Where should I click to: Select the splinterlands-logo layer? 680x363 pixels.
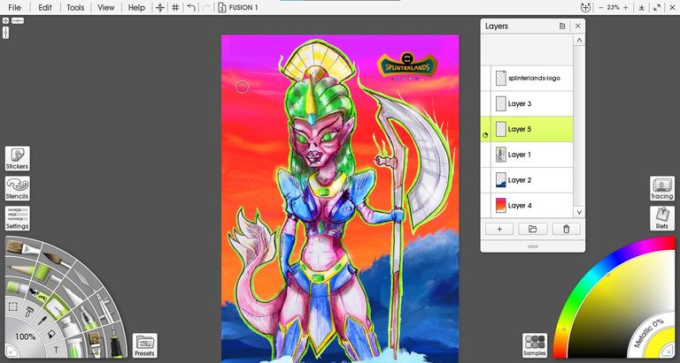(x=528, y=79)
